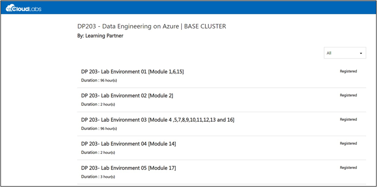Screen dimensions: 377x187
Task: Click Registered status for Lab Environment 05
Action: 348,168
